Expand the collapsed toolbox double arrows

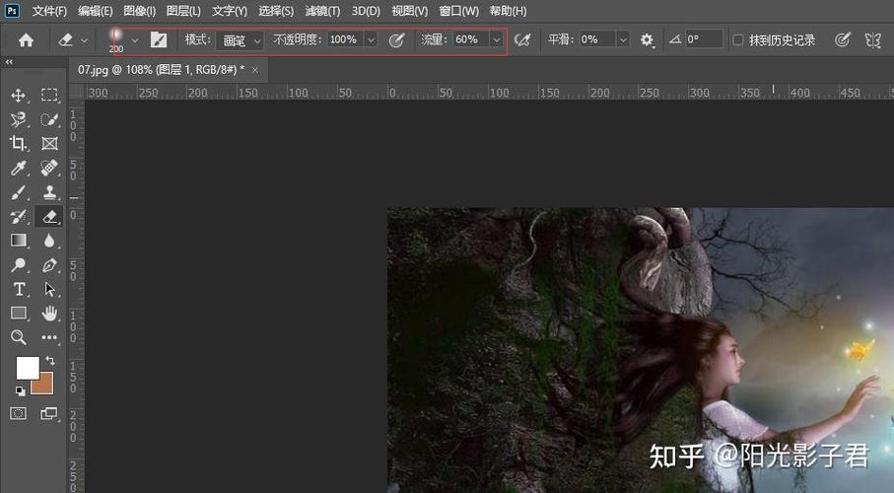(x=9, y=61)
